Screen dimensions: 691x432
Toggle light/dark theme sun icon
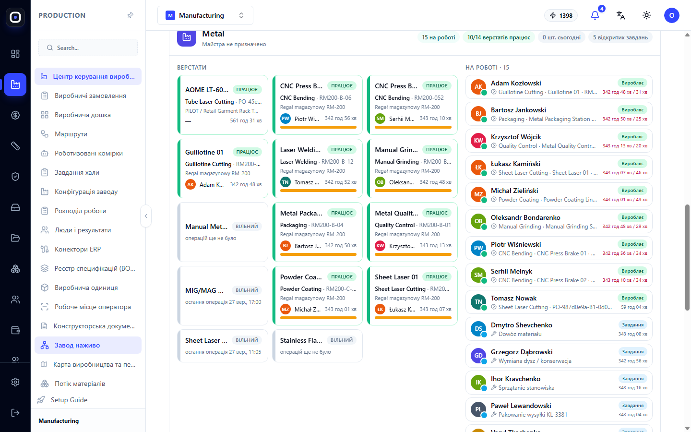point(647,15)
